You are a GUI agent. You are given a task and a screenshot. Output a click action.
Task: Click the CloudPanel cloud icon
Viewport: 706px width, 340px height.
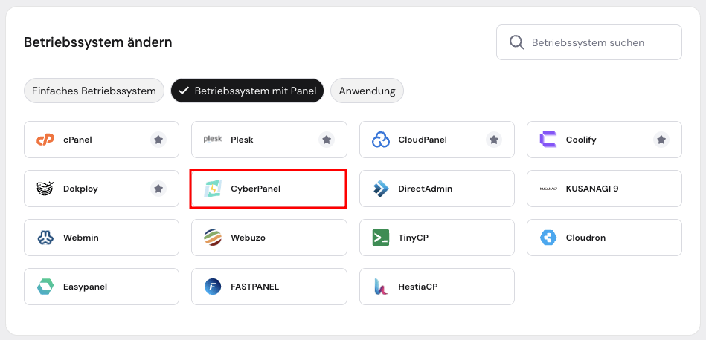pyautogui.click(x=380, y=140)
